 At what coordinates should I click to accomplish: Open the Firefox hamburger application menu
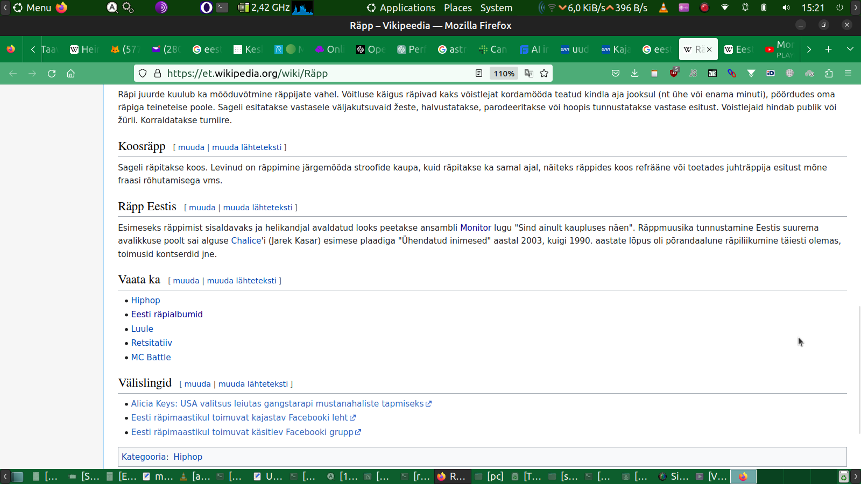(848, 74)
